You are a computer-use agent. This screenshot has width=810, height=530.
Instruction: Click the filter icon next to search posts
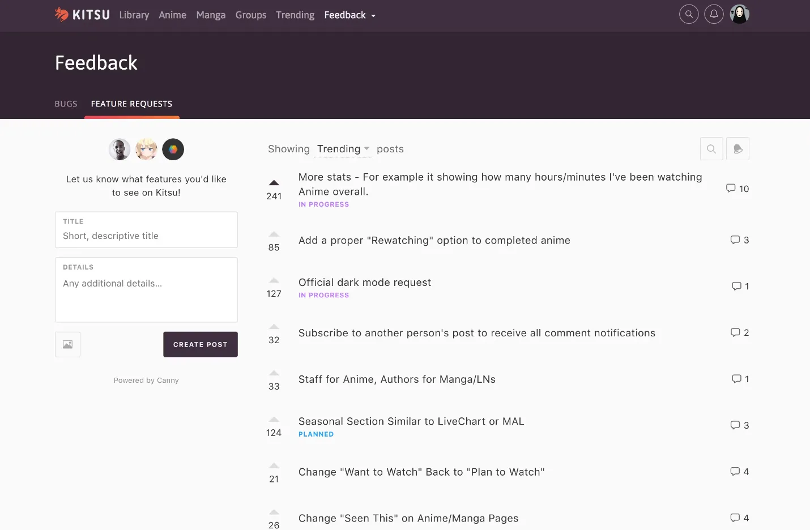(x=737, y=149)
